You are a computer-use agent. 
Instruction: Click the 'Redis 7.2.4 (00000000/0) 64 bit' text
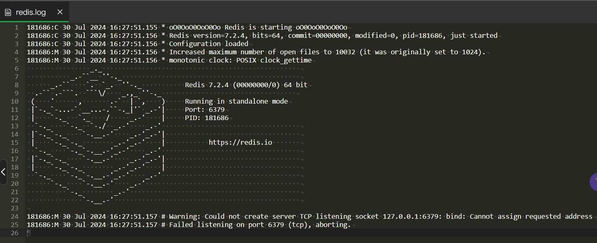pos(246,85)
